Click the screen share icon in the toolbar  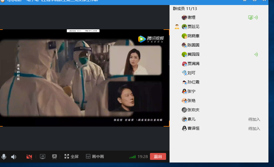point(43,156)
